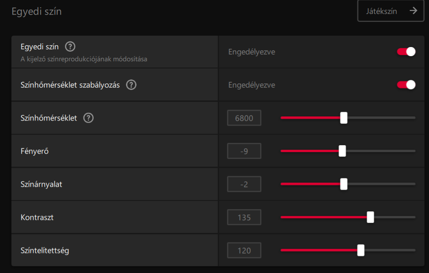429x273 pixels.
Task: Click the Színtelítettség row label
Action: [x=45, y=250]
